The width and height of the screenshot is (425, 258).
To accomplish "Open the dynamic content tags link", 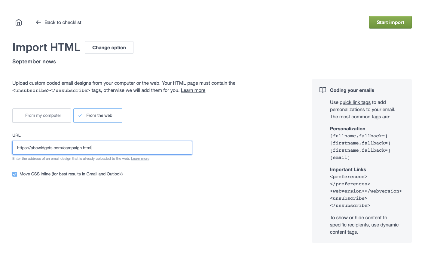I will click(364, 229).
